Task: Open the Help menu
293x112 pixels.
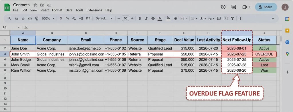Action: pyautogui.click(x=109, y=10)
